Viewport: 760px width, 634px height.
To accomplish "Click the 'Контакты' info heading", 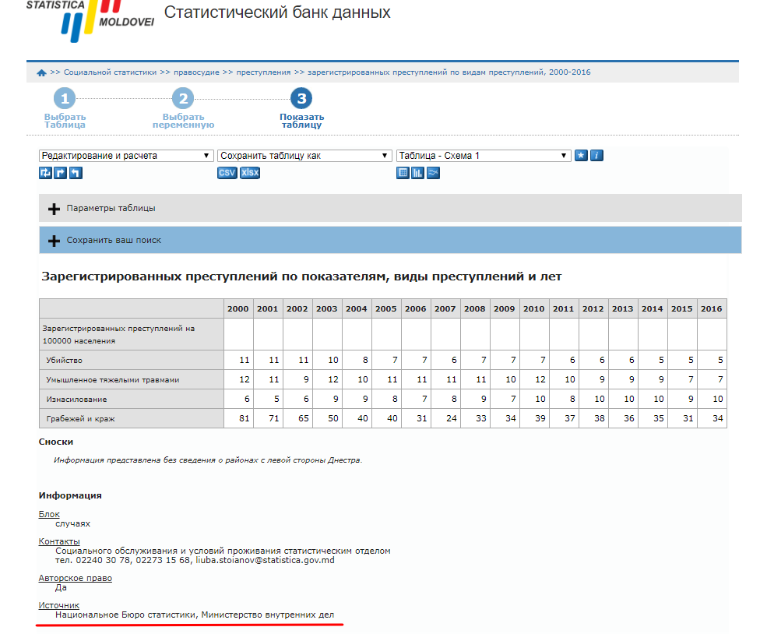I will point(59,541).
